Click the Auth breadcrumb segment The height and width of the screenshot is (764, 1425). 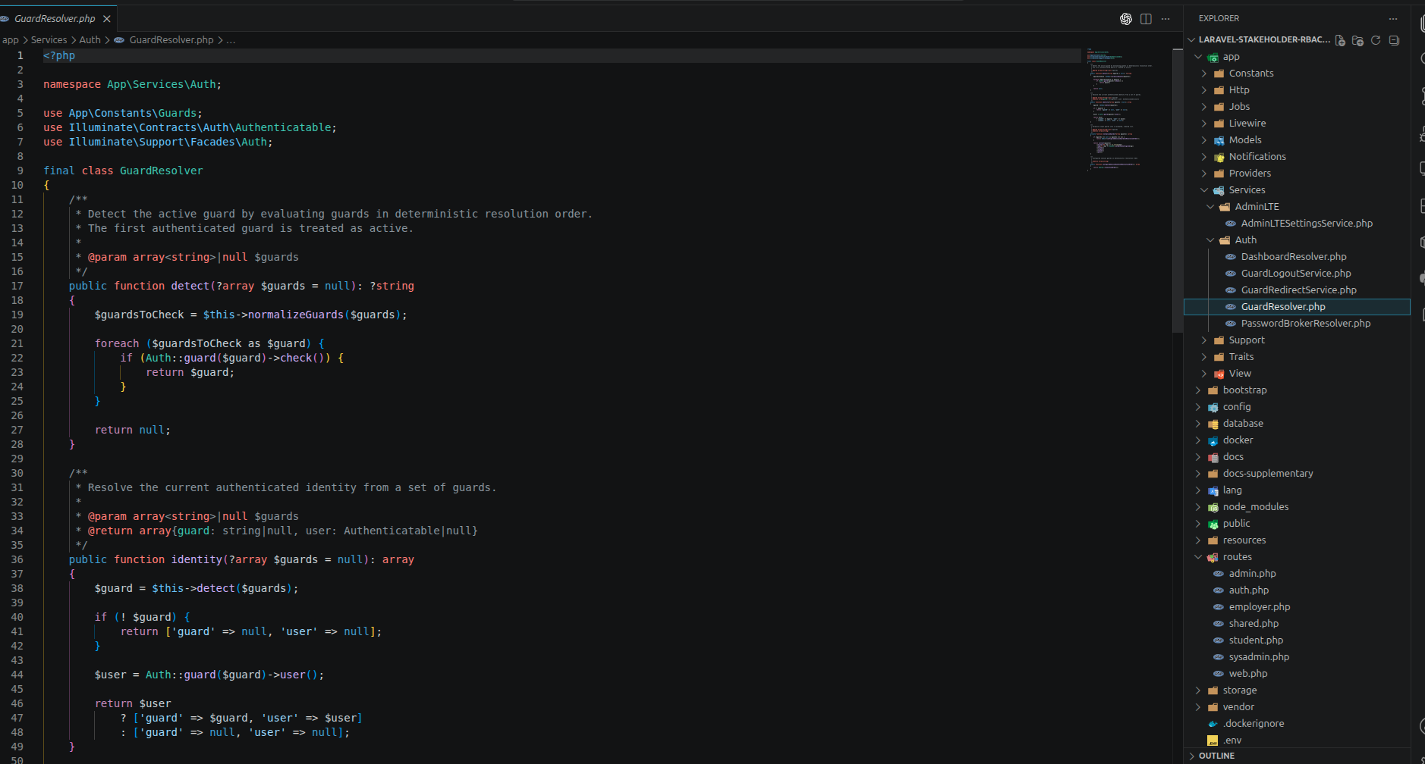pos(90,40)
